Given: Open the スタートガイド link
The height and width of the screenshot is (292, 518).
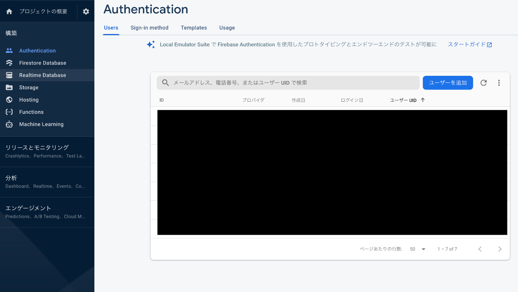Looking at the screenshot, I should pyautogui.click(x=467, y=44).
